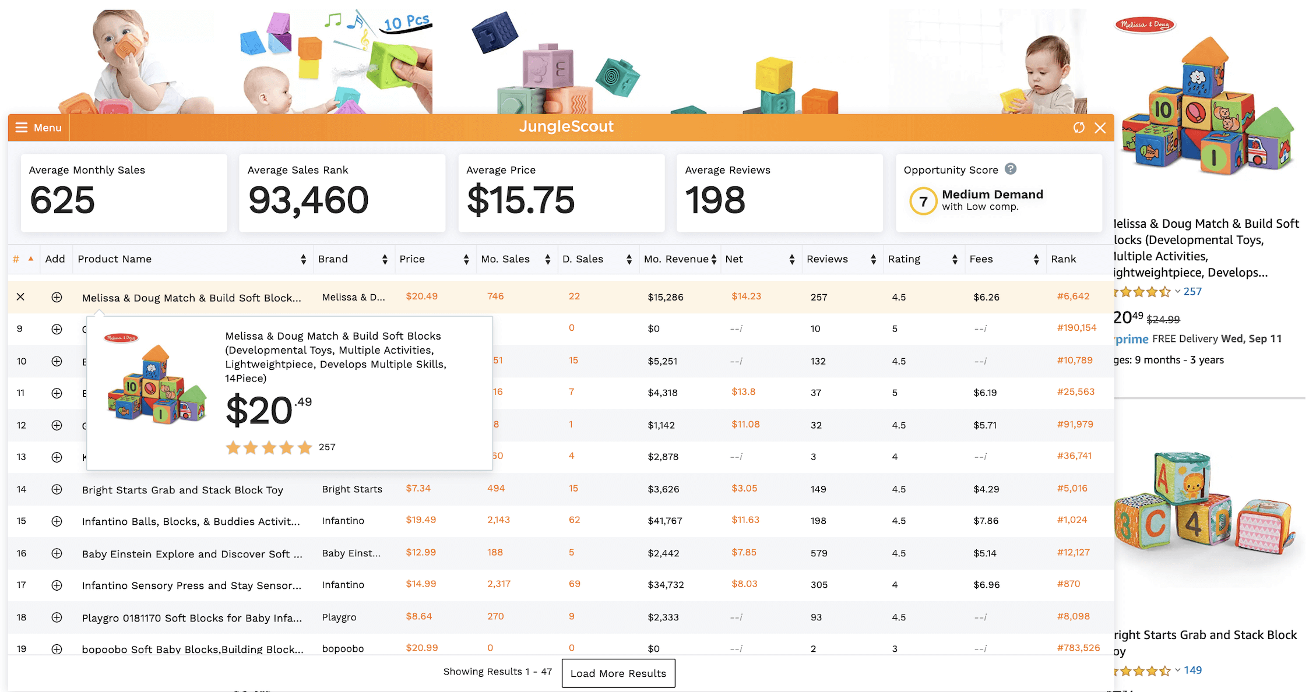Open the Opportunity Score help icon
The height and width of the screenshot is (692, 1316).
(x=1011, y=169)
